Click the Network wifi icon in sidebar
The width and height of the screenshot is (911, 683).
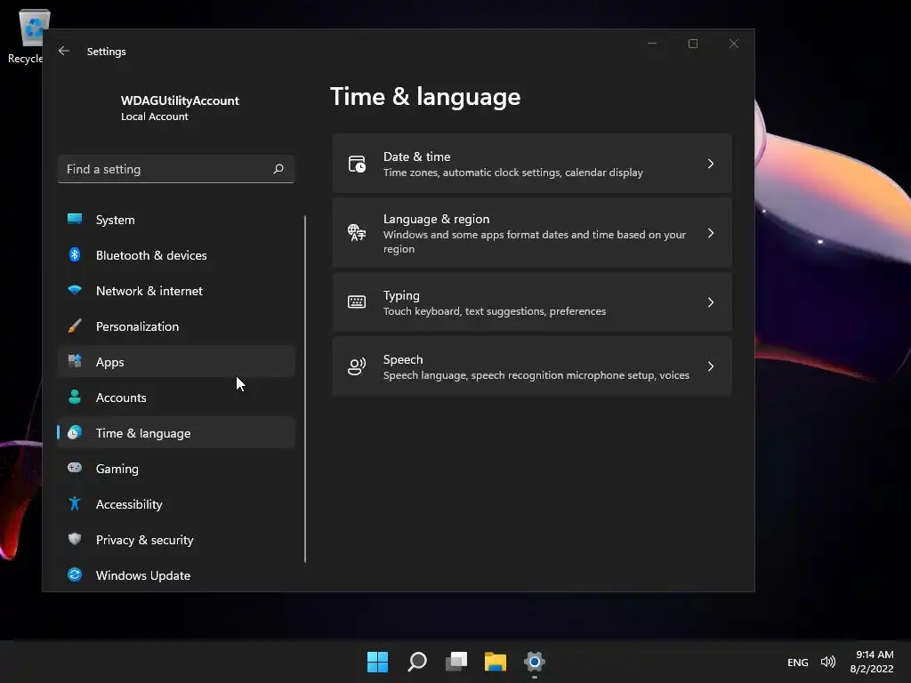click(x=75, y=290)
